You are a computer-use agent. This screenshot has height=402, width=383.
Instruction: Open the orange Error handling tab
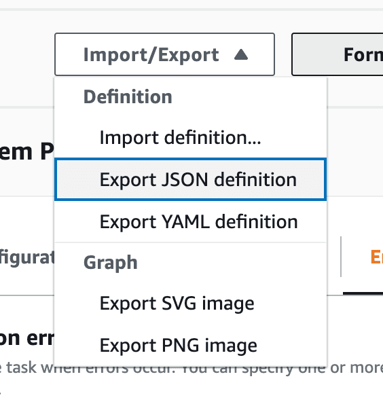point(377,257)
